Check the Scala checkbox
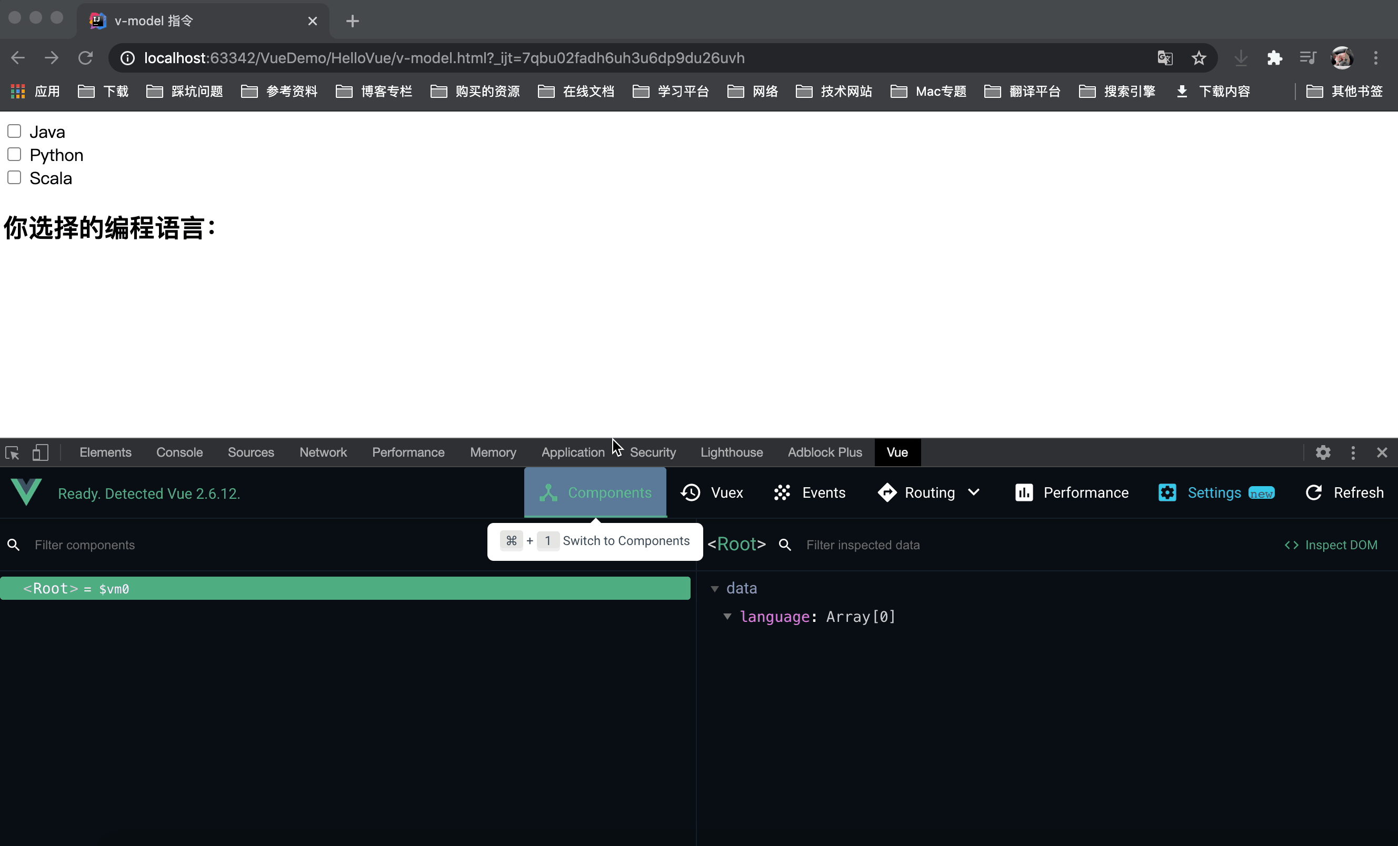This screenshot has height=846, width=1398. [x=14, y=178]
